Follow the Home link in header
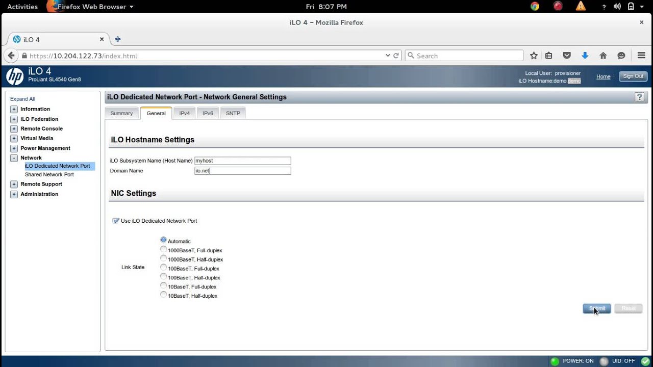 tap(604, 76)
